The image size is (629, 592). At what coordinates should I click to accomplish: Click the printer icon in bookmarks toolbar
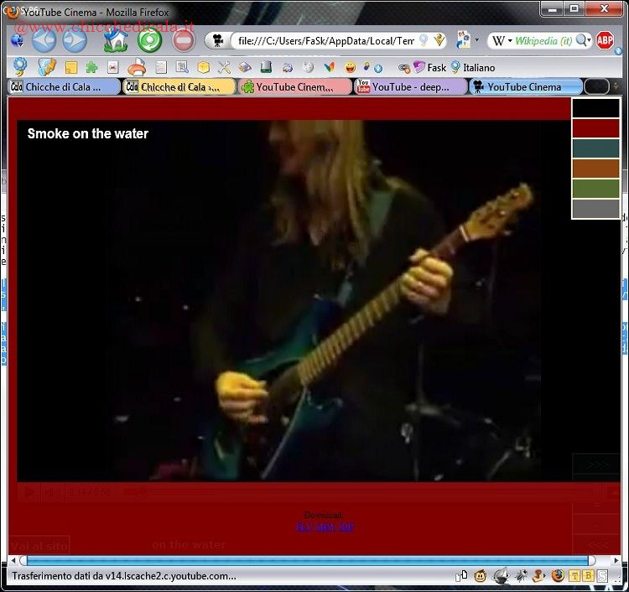coord(137,67)
